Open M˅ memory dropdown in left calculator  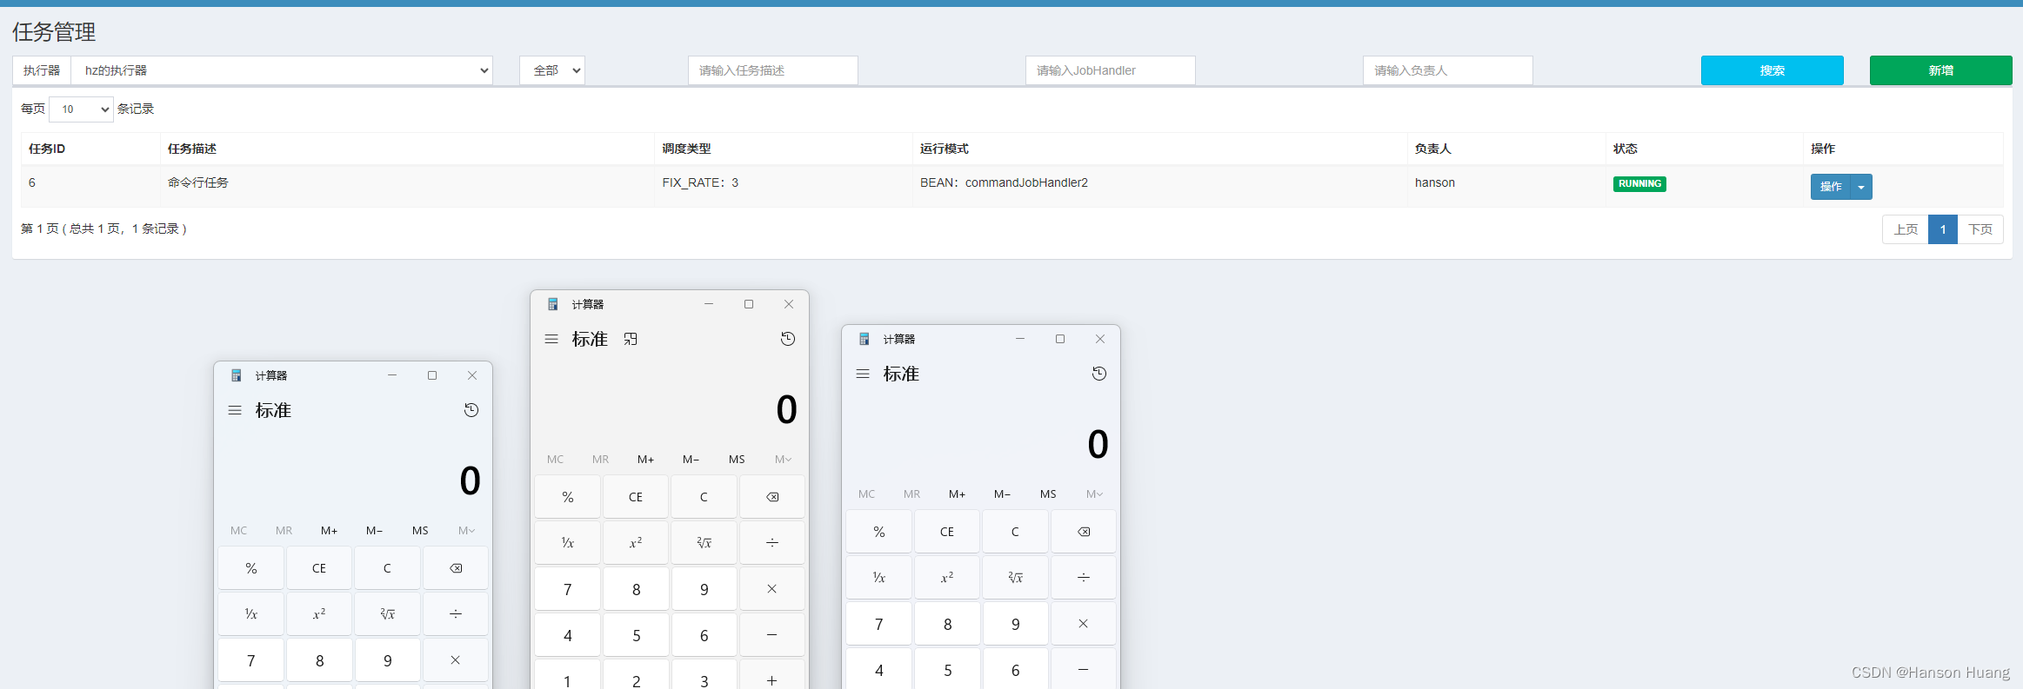point(466,531)
